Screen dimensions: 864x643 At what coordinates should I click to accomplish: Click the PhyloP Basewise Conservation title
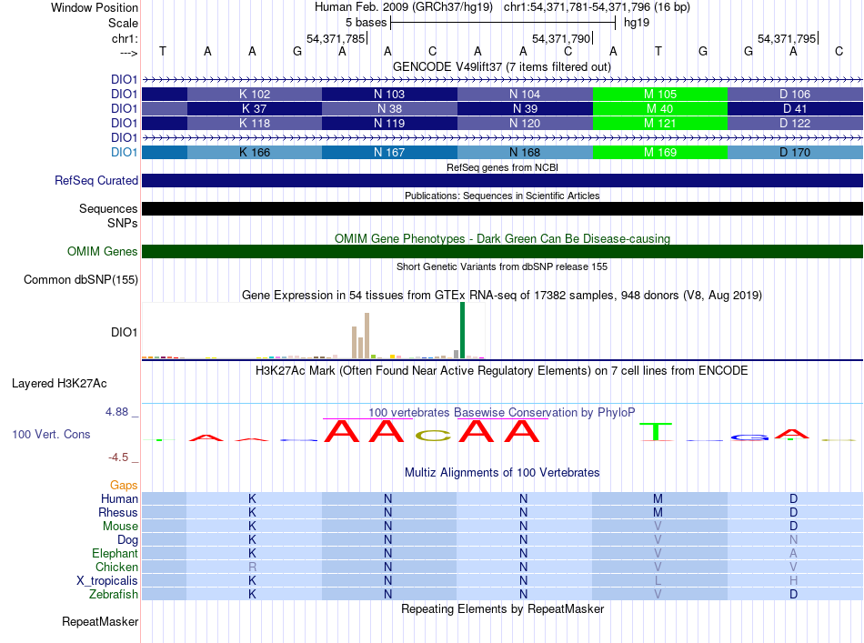pyautogui.click(x=501, y=412)
